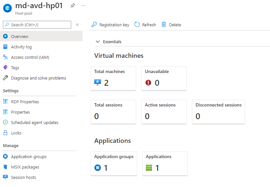Pin the md-avd-hp01 host pool

(73, 6)
